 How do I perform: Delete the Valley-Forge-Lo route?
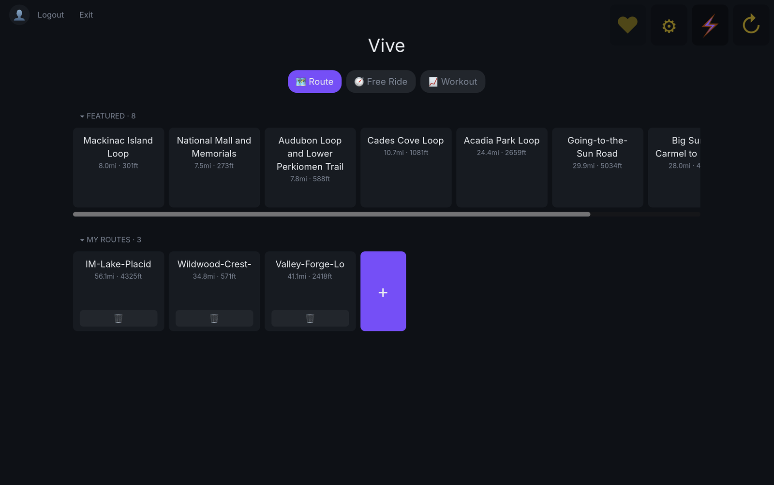click(310, 318)
